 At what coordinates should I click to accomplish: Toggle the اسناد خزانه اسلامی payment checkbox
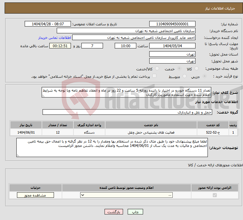click(x=154, y=76)
